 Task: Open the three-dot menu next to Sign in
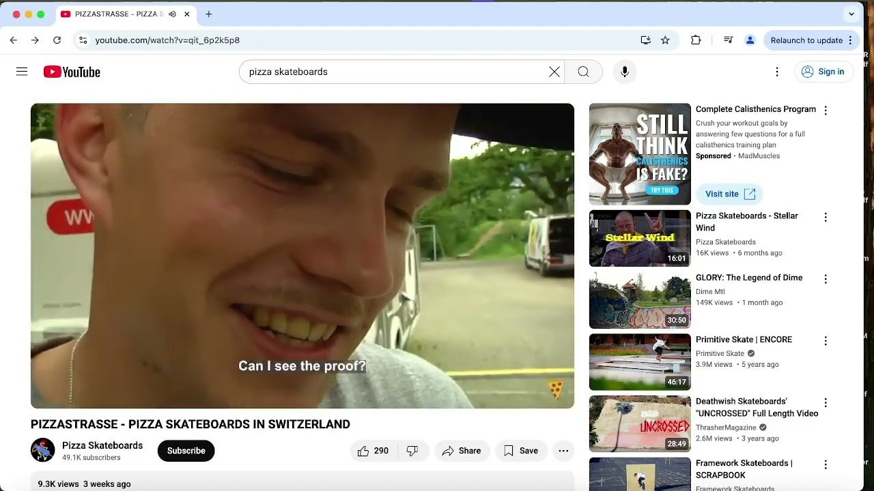tap(777, 71)
